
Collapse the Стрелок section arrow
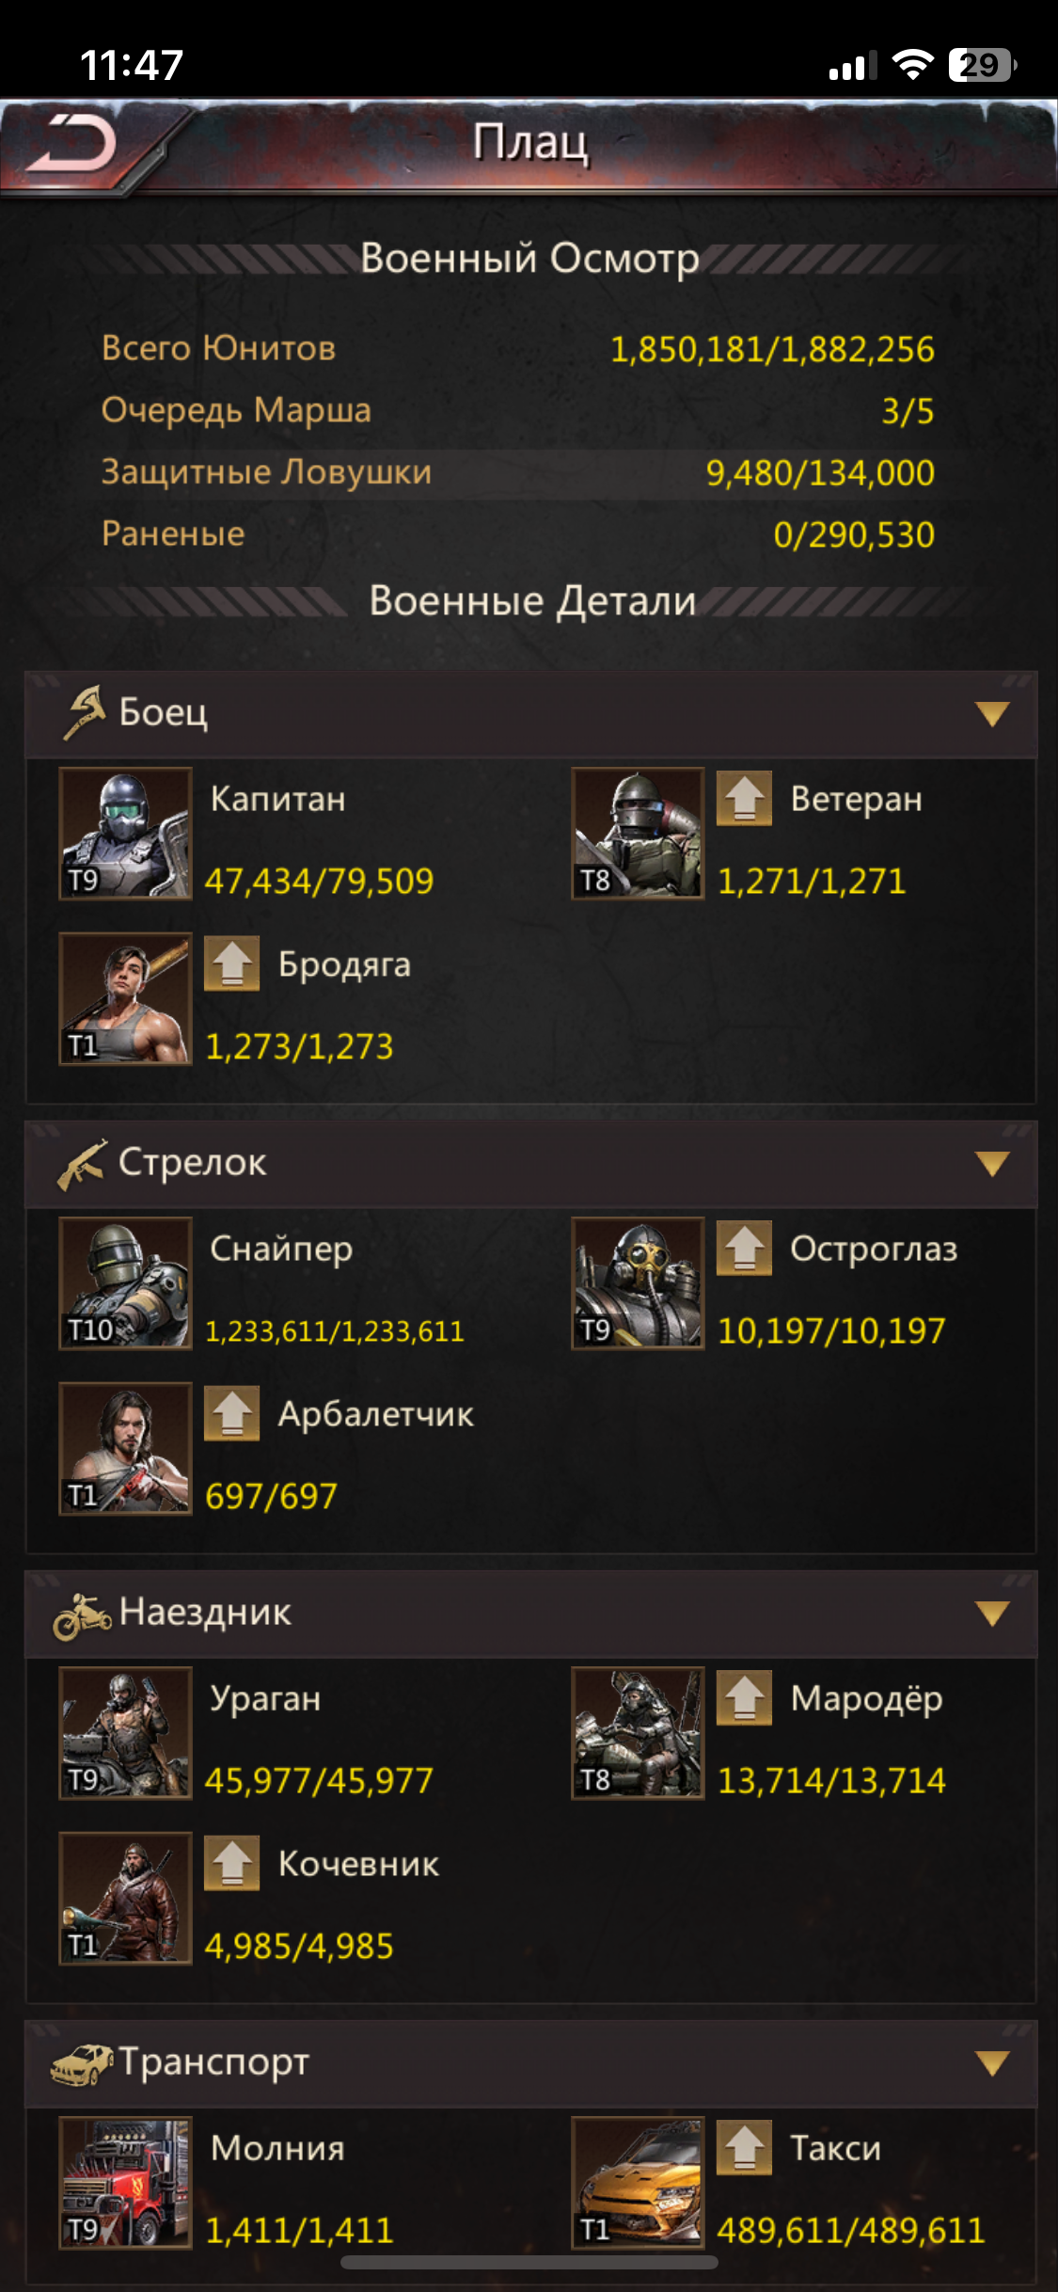click(992, 1164)
